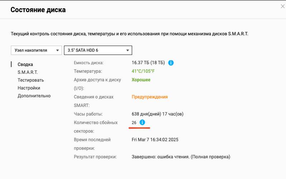
Task: Expand the 3.5" SATA HDD 6 disk selector
Action: click(x=98, y=50)
